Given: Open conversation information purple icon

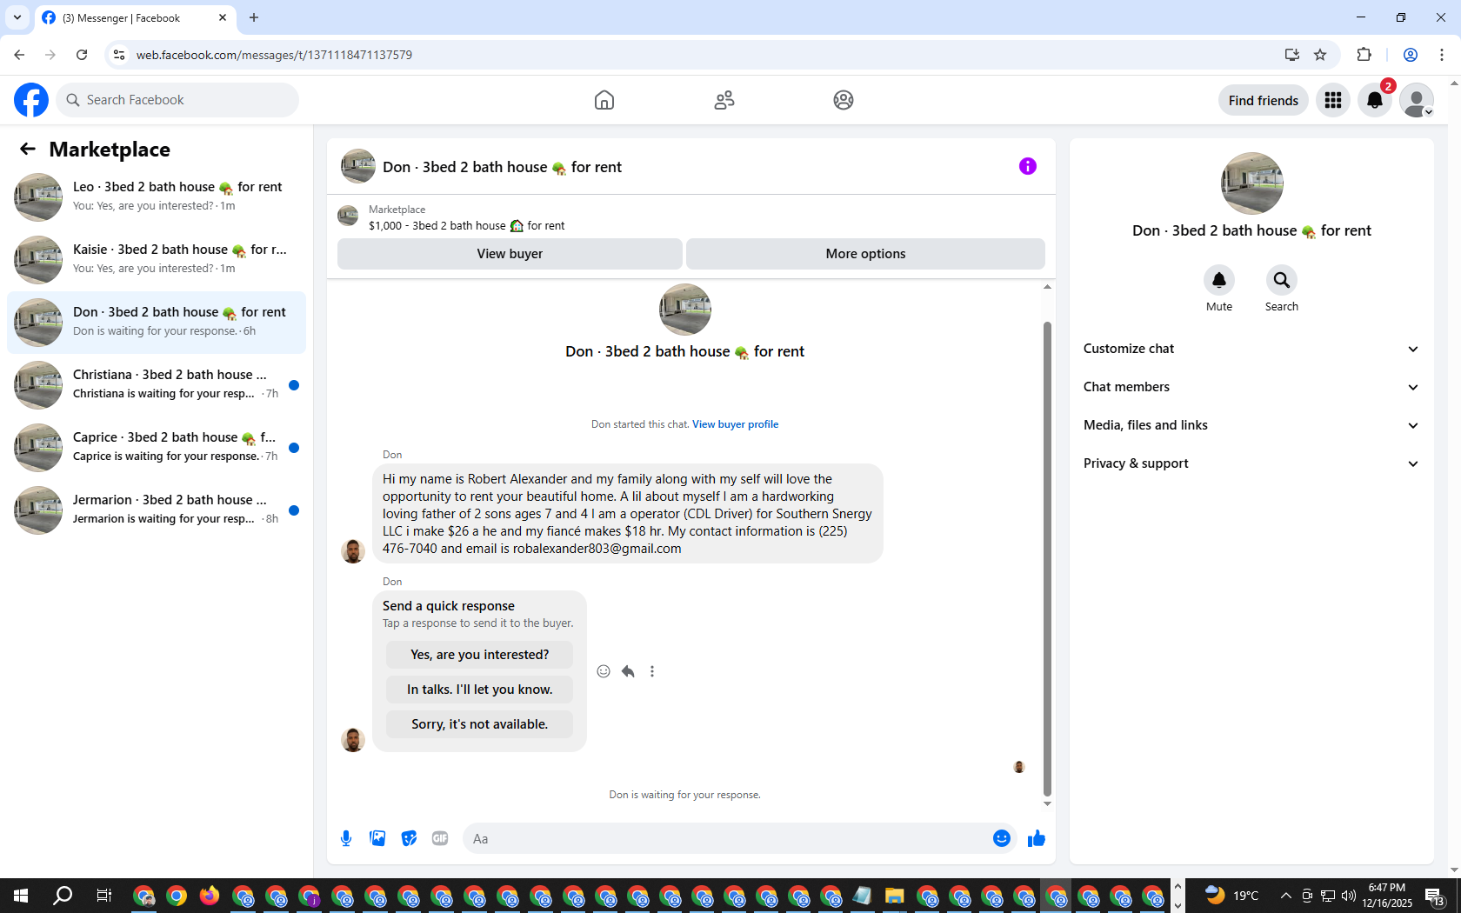Looking at the screenshot, I should [x=1028, y=166].
